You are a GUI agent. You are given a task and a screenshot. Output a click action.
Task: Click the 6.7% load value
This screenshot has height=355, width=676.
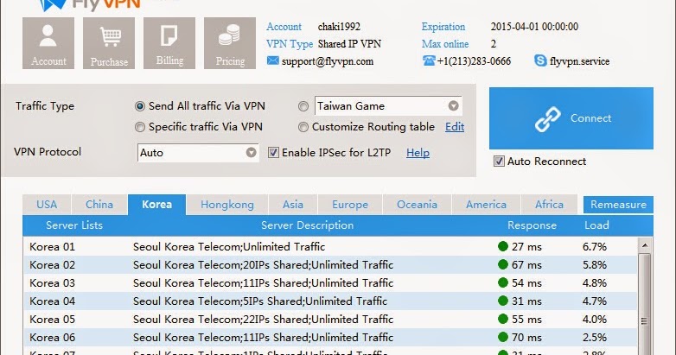pos(595,247)
